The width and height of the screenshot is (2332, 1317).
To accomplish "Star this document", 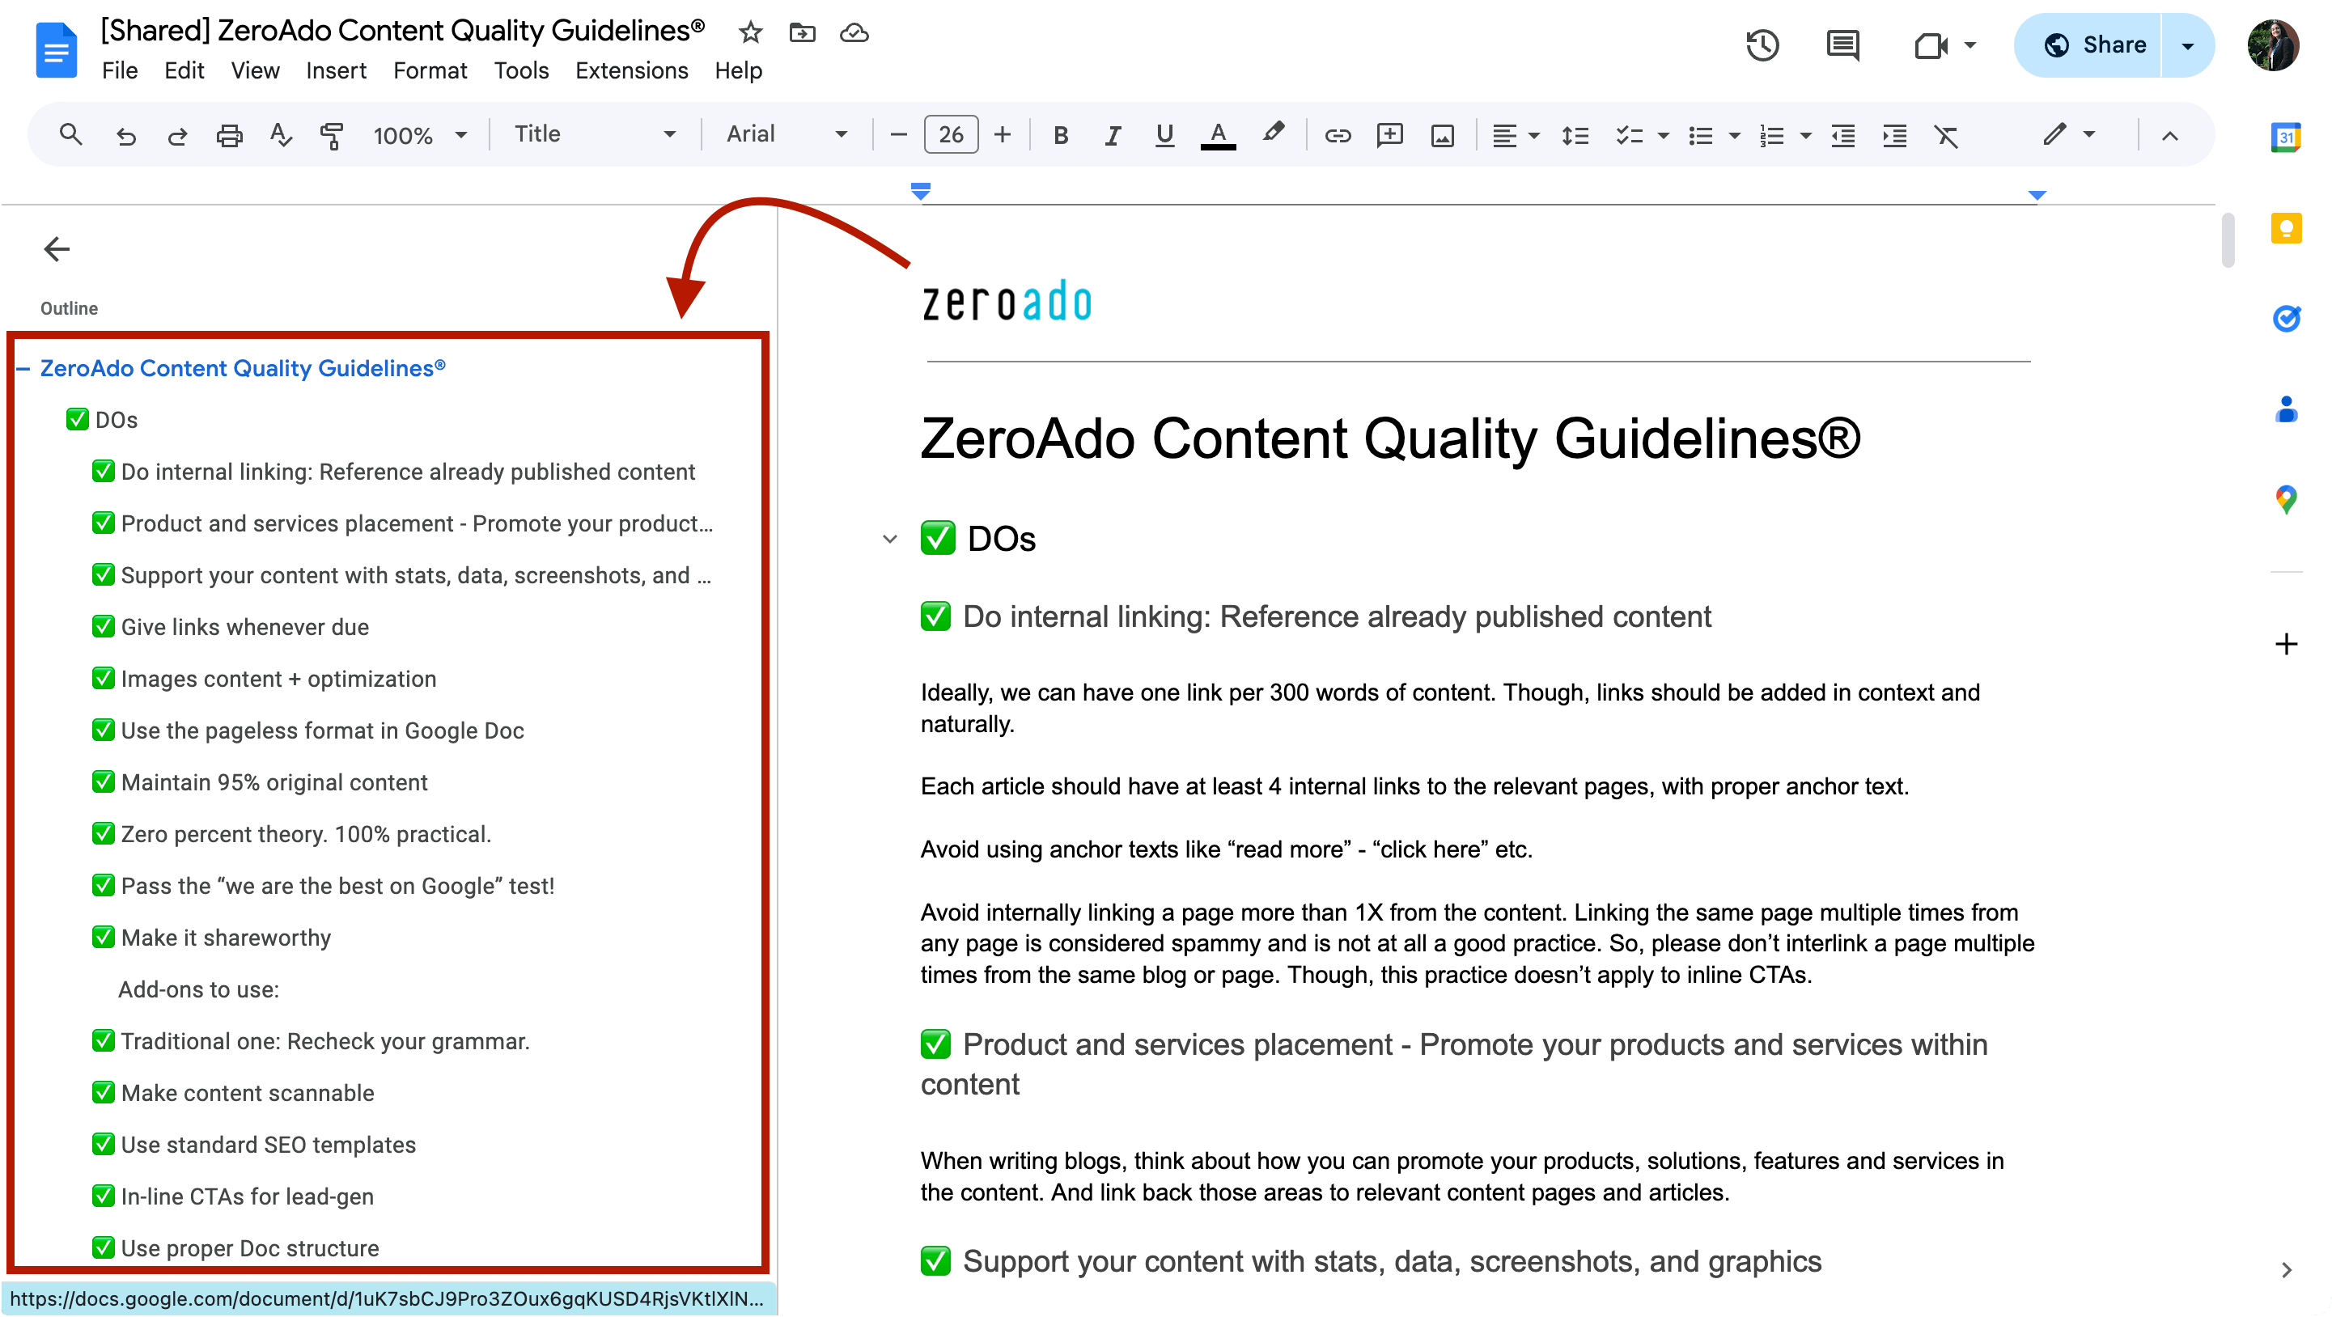I will point(750,33).
